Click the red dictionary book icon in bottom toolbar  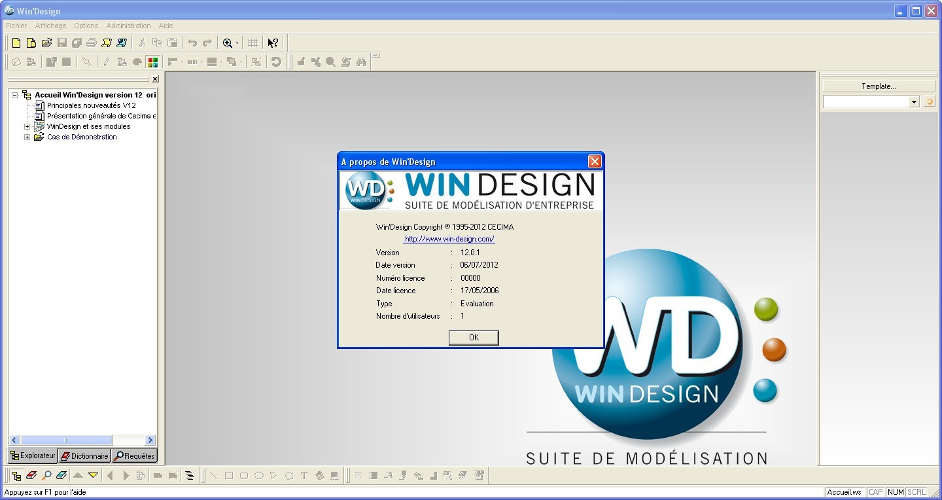click(x=31, y=476)
